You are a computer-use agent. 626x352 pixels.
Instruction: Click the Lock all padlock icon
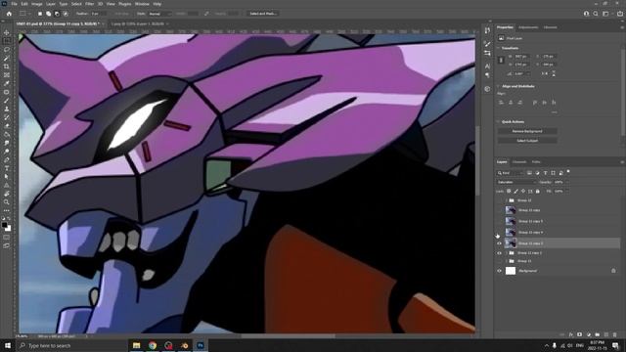(537, 192)
